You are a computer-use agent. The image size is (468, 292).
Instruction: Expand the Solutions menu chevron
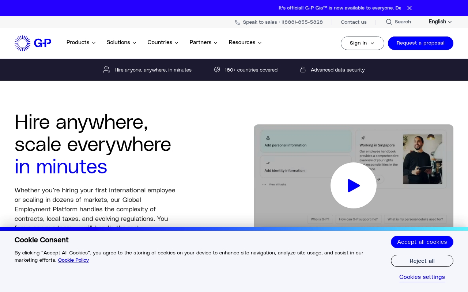pos(135,43)
